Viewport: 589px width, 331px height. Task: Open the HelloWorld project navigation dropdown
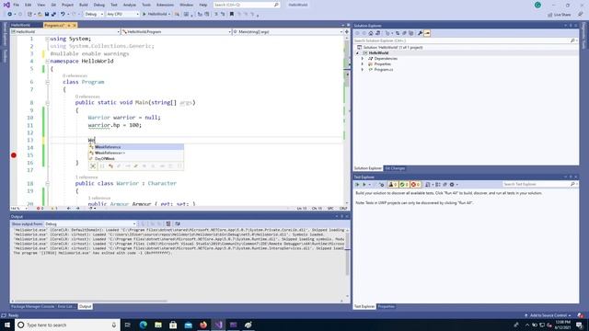coord(65,32)
